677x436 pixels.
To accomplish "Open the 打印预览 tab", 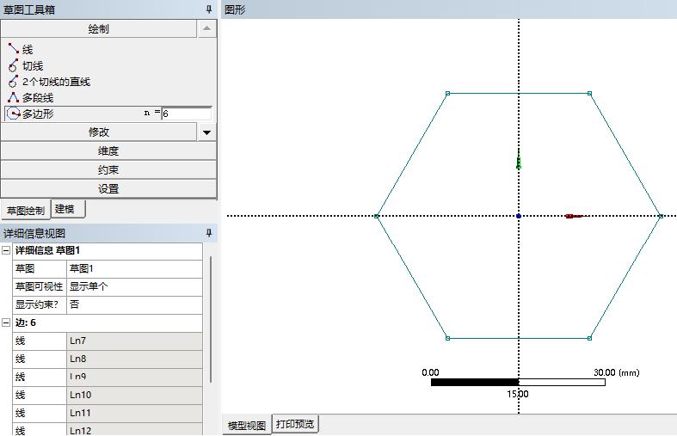I will coord(295,424).
